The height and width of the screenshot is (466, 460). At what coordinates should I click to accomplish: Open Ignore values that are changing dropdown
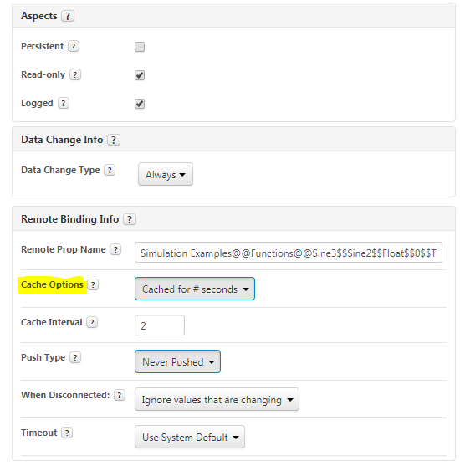point(217,399)
